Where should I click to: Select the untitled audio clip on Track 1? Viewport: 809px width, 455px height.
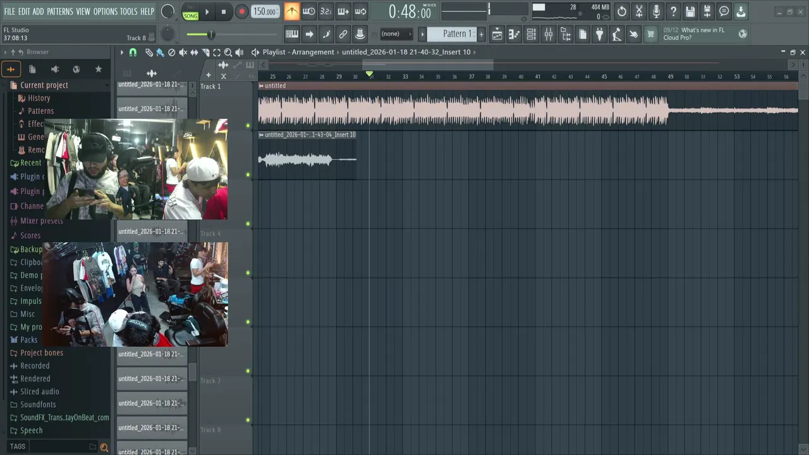point(528,107)
